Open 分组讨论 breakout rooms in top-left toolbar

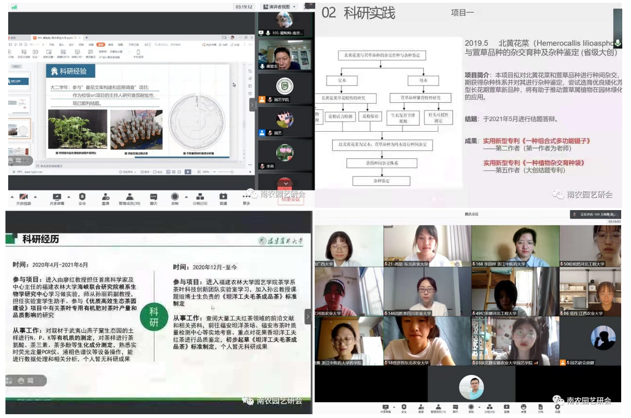point(200,196)
